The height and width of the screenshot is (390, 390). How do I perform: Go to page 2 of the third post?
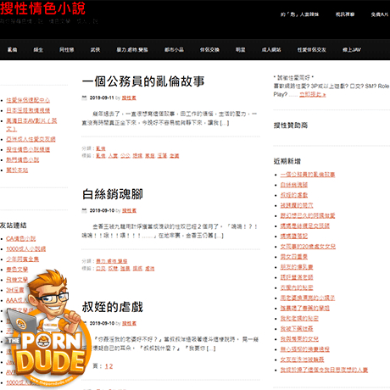111,366
